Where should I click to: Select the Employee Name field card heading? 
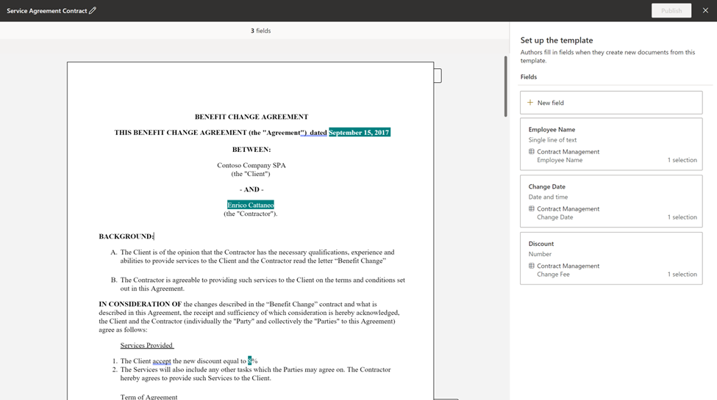(x=552, y=130)
